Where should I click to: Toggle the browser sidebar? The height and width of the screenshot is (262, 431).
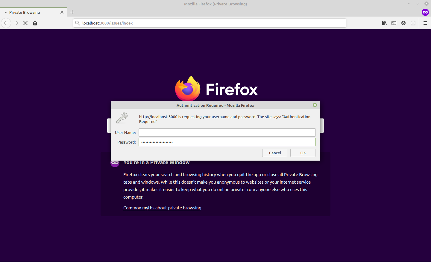pos(394,23)
